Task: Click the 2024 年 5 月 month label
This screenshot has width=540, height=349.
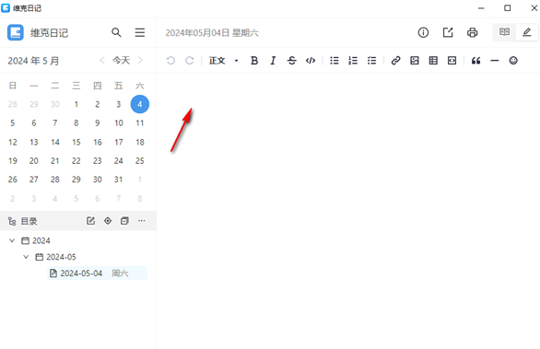Action: [33, 61]
